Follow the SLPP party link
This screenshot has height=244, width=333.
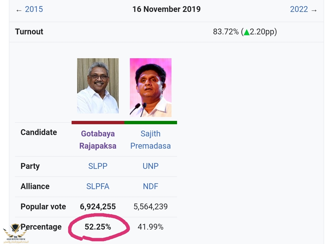pos(98,166)
